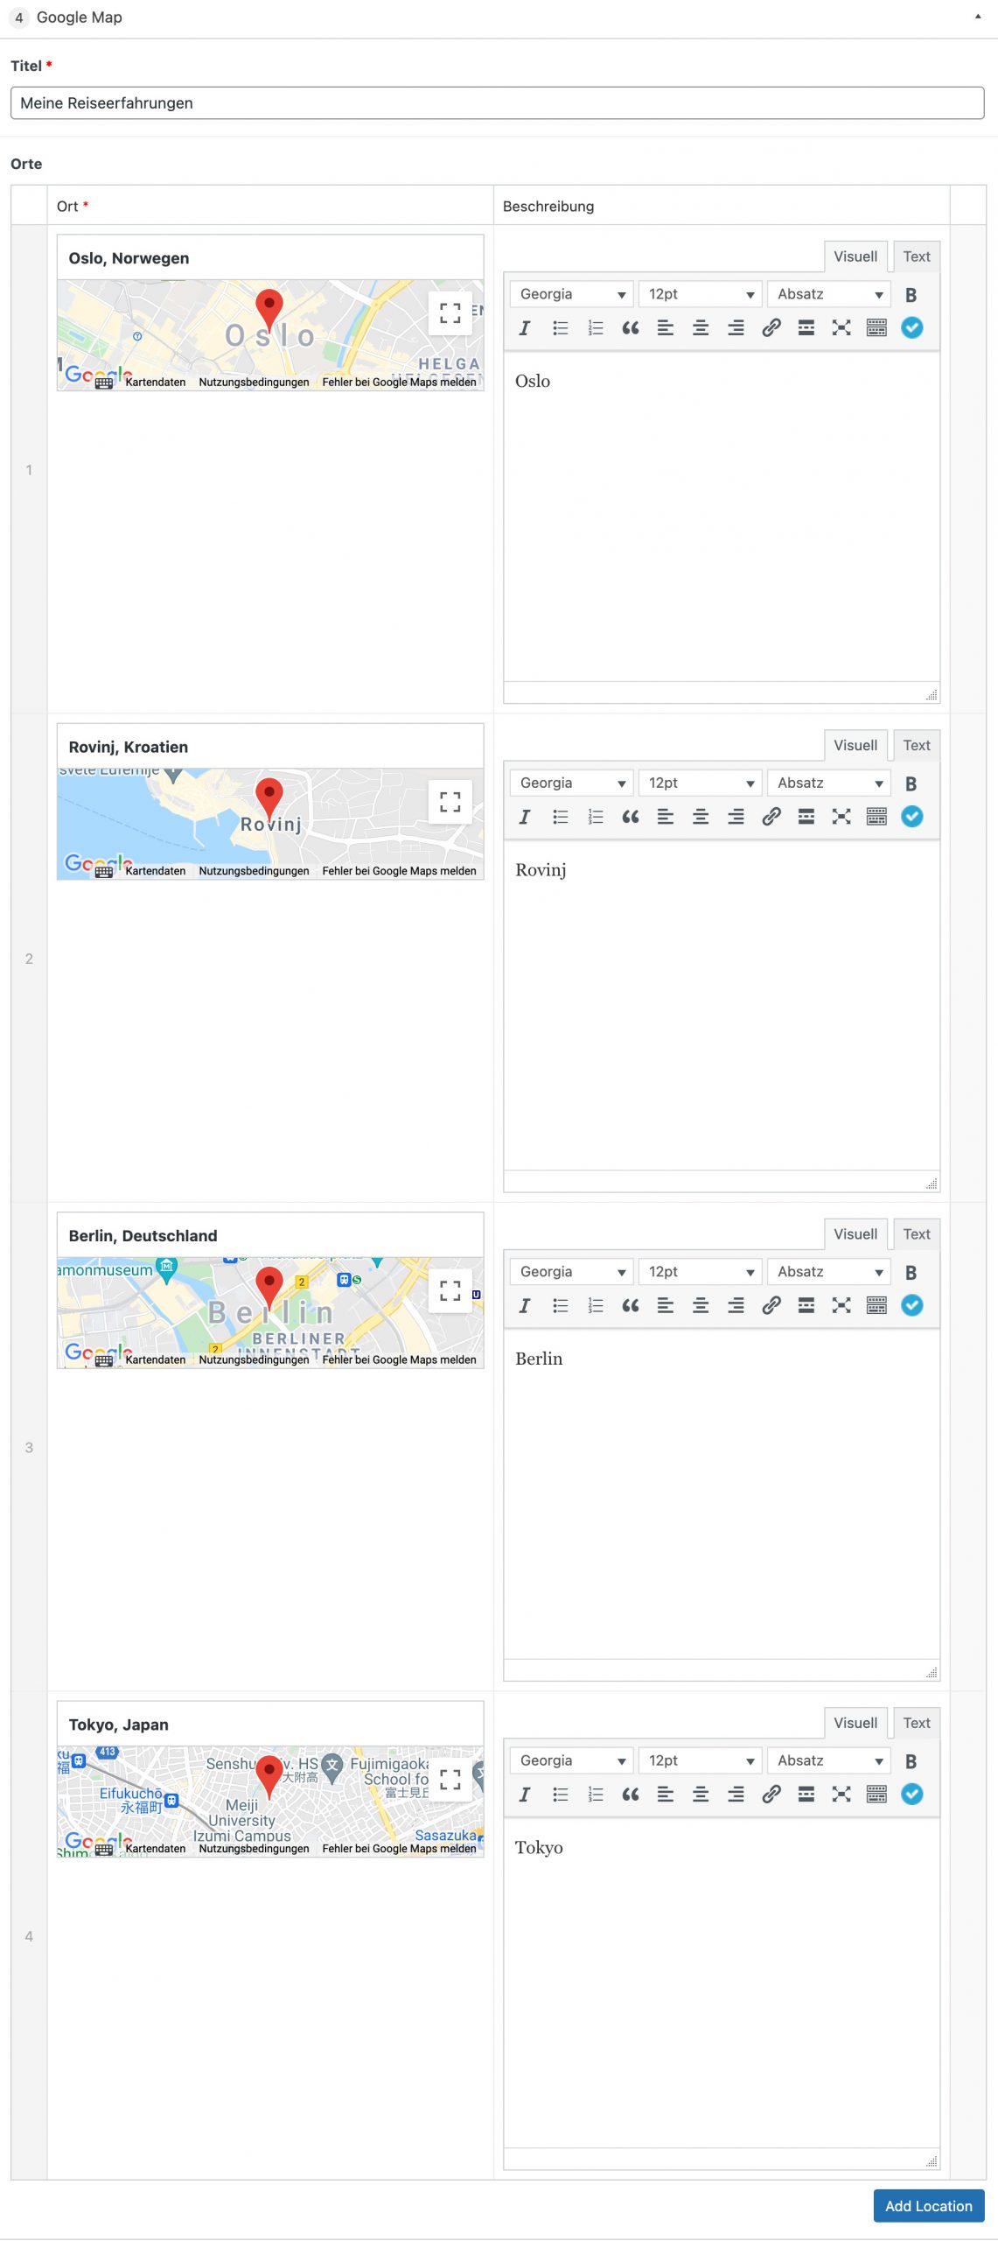Open Nutzungsbedingungen link on the Tokyo map
This screenshot has height=2241, width=998.
tap(254, 1848)
